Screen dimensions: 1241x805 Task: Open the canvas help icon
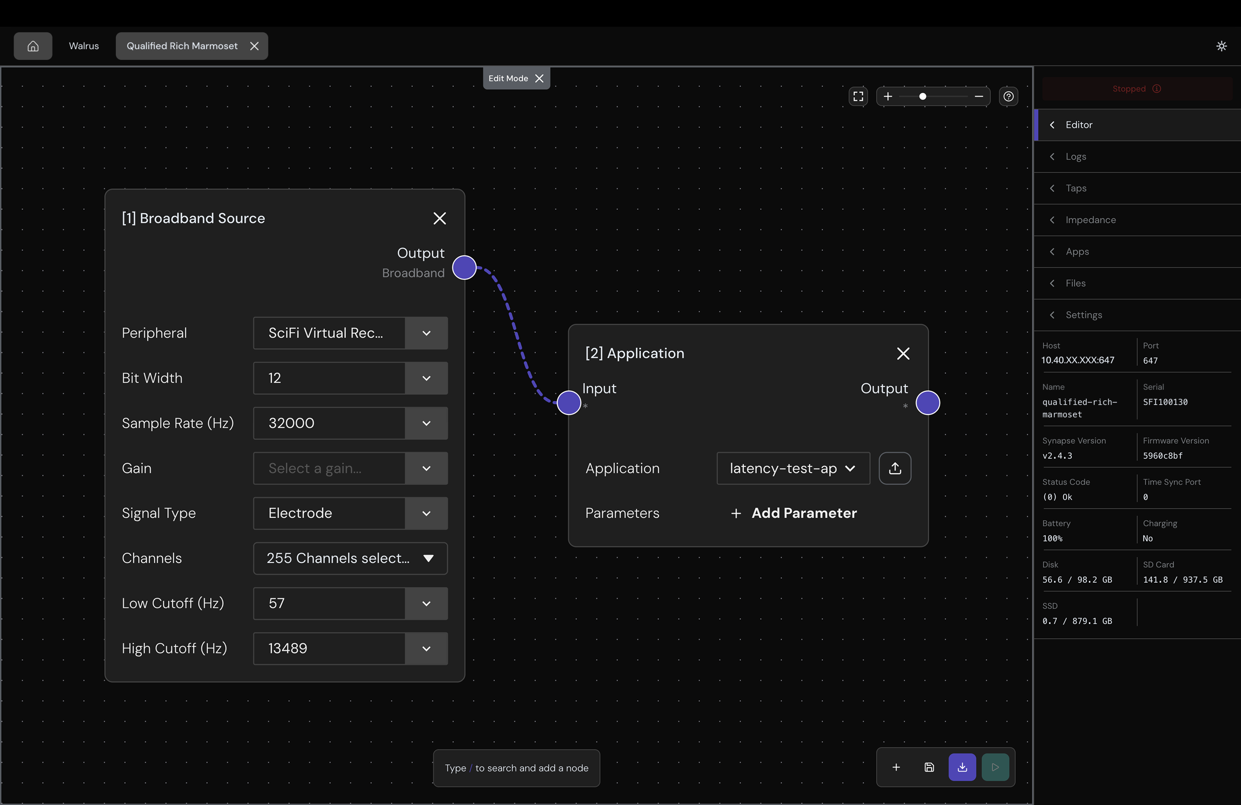click(x=1009, y=96)
